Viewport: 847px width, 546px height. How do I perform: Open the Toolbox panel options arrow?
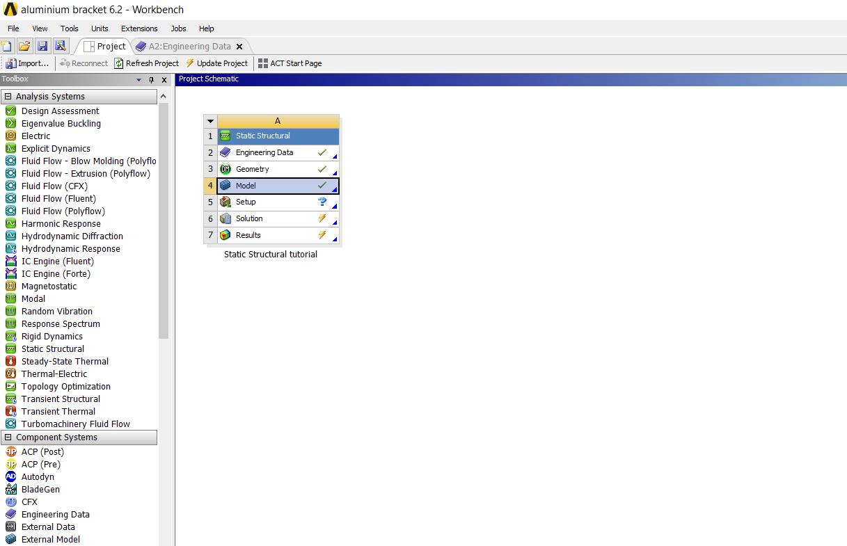[x=140, y=79]
